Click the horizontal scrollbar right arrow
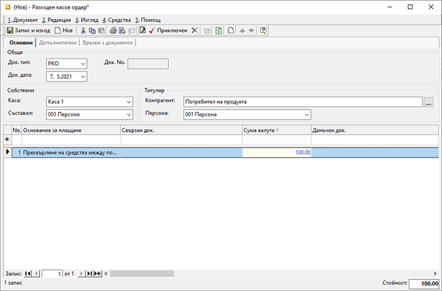Screen dimensions: 442x291 (x=435, y=273)
